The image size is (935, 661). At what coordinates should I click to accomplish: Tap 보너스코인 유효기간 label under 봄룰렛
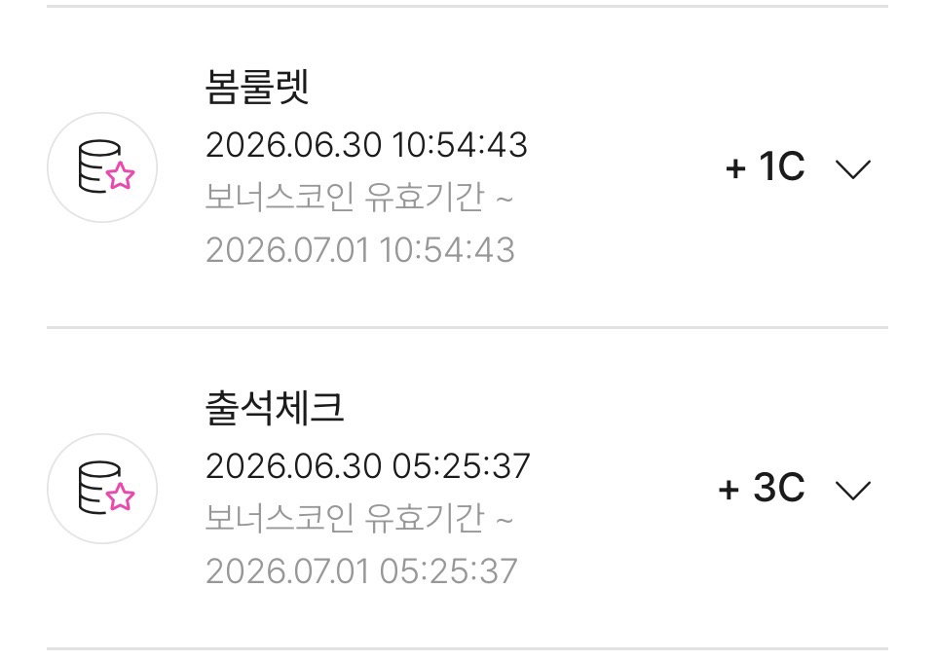point(345,197)
